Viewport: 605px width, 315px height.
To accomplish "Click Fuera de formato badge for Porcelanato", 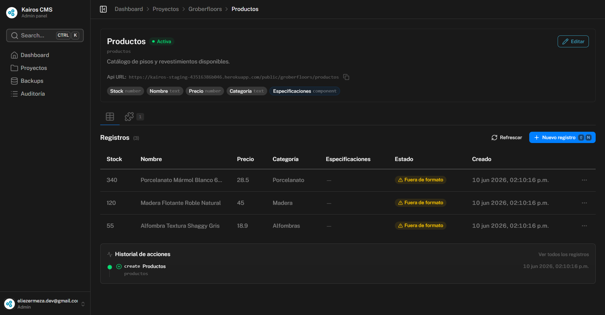I will tap(420, 180).
